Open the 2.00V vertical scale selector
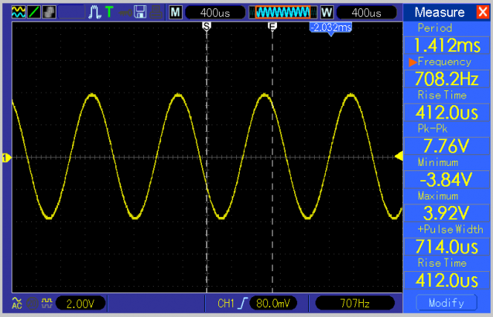Screen dimensions: 493x317 click(81, 303)
